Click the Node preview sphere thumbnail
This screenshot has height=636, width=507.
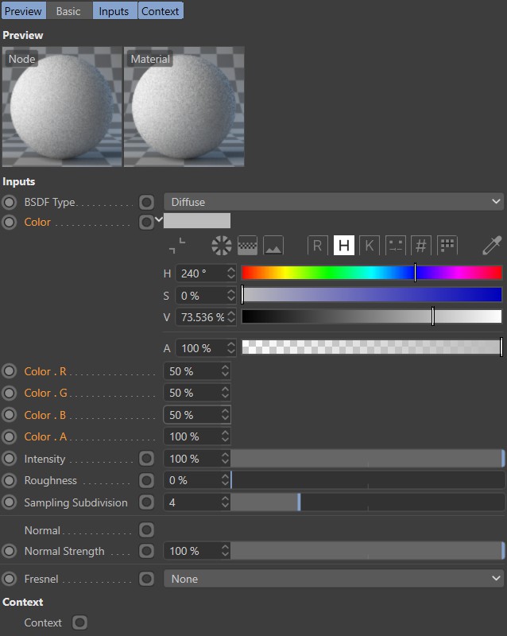pos(62,107)
